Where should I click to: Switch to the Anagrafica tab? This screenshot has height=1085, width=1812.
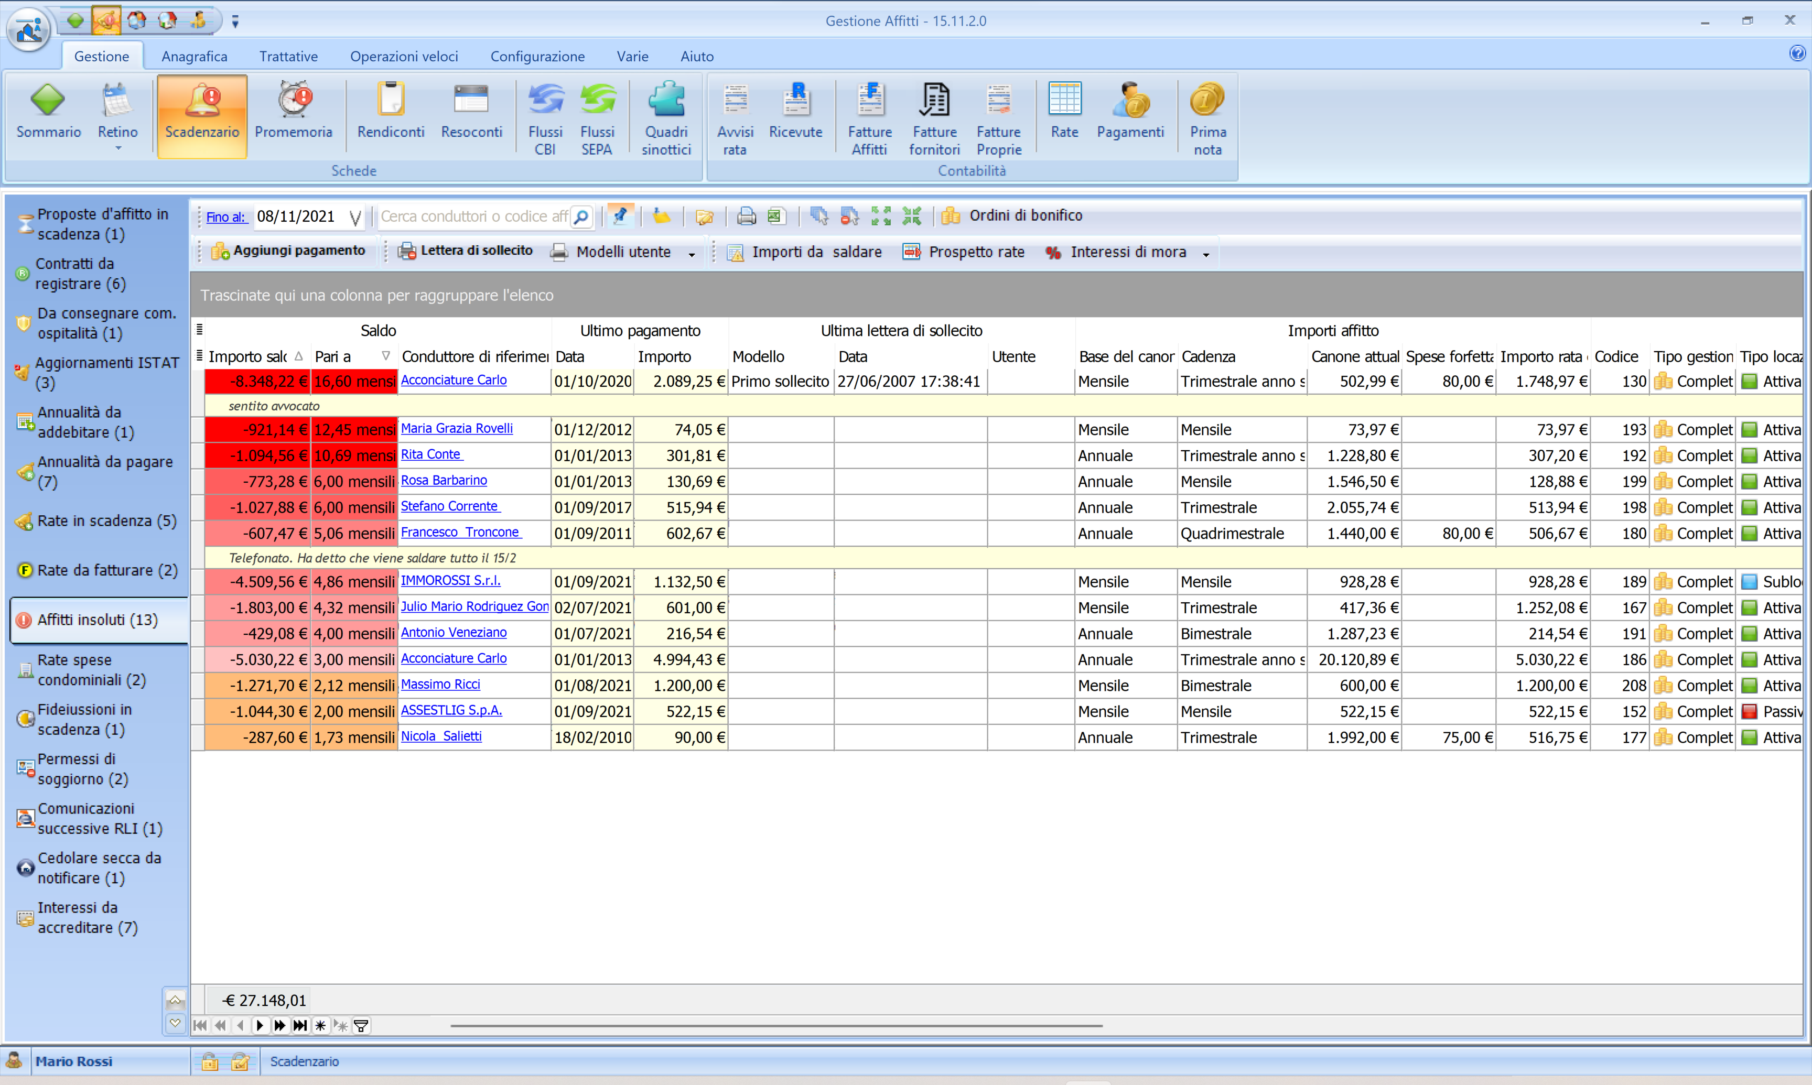point(194,56)
